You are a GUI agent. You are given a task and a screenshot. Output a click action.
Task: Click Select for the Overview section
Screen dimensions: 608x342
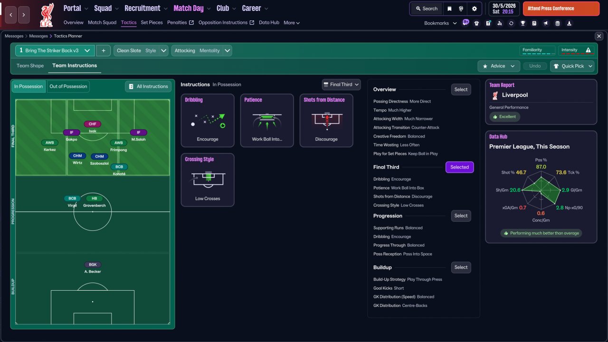[x=461, y=89]
